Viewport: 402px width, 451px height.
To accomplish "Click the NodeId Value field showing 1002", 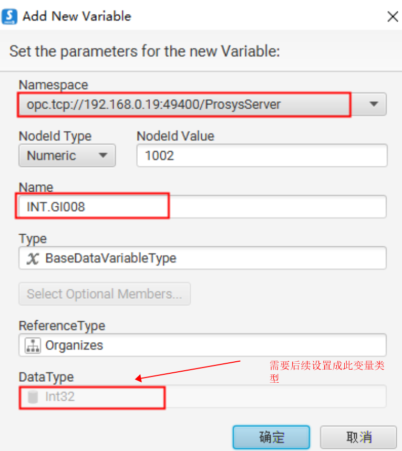I will coord(262,155).
